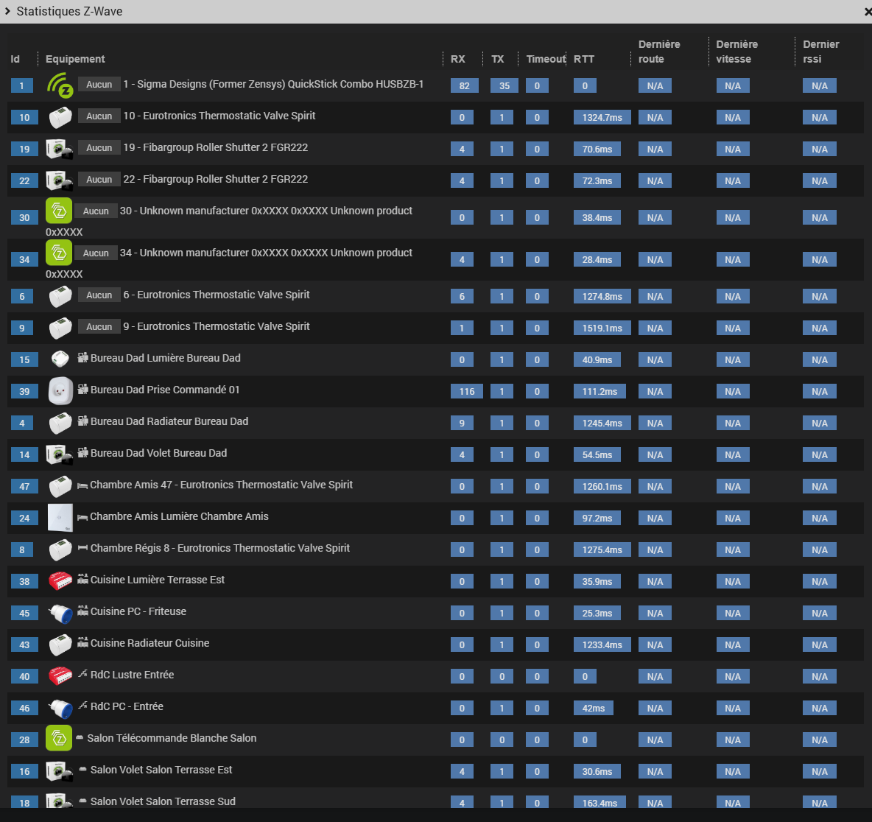
Task: Sort by Dernière route column header
Action: 659,52
